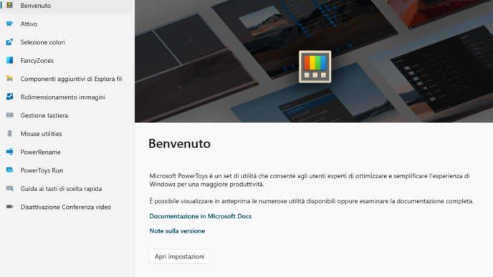
Task: Select Componenti aggiuntivi di Esplora file
Action: point(67,79)
